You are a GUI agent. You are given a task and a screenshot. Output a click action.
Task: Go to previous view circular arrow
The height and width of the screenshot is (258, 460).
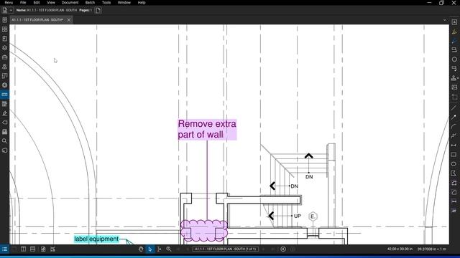tap(283, 249)
